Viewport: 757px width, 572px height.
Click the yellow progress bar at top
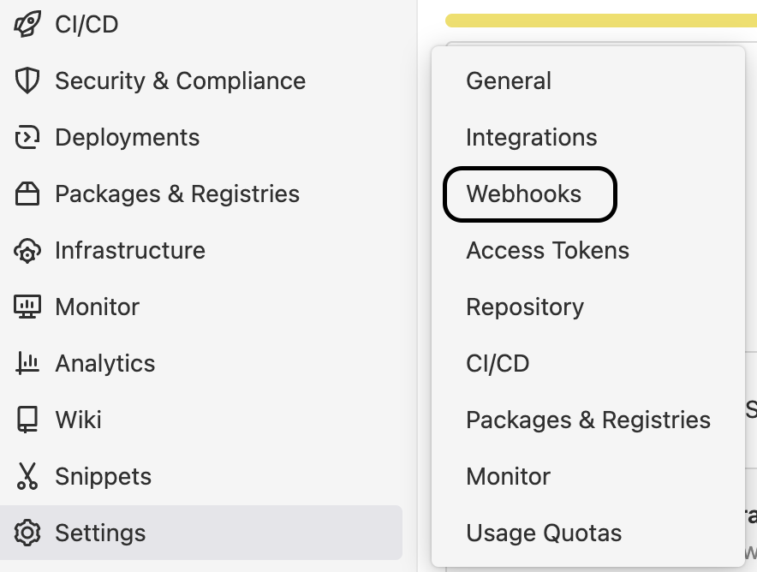[x=600, y=21]
